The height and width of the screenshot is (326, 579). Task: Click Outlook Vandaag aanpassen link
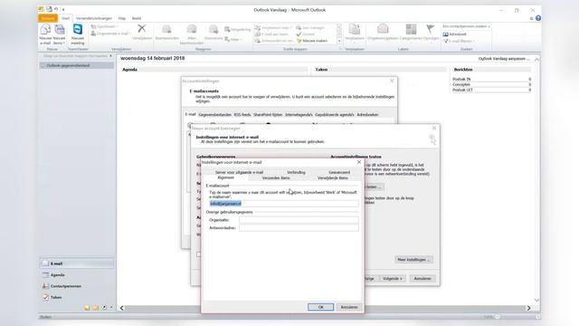click(x=504, y=59)
